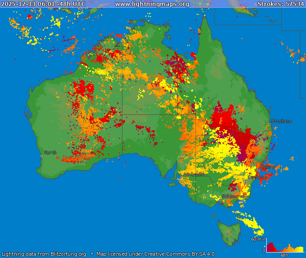Open the www.lightningmaps.org header link
This screenshot has height=258, width=306.
152,4
